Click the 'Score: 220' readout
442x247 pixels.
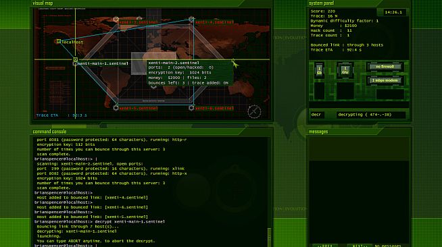coord(323,11)
